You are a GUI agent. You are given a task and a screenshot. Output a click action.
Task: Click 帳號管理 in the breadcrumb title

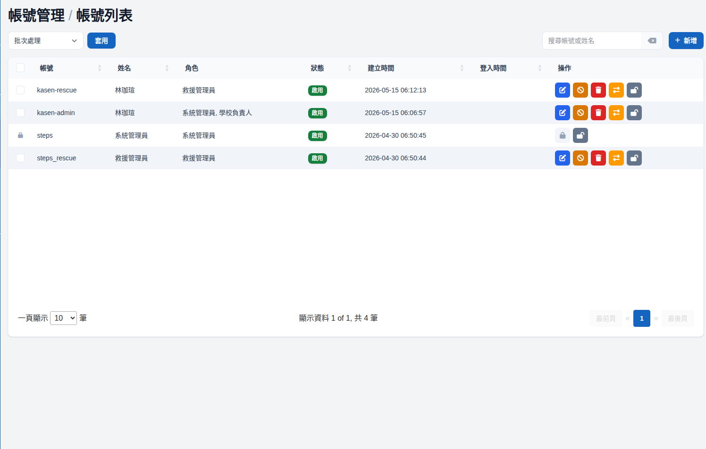(x=36, y=16)
